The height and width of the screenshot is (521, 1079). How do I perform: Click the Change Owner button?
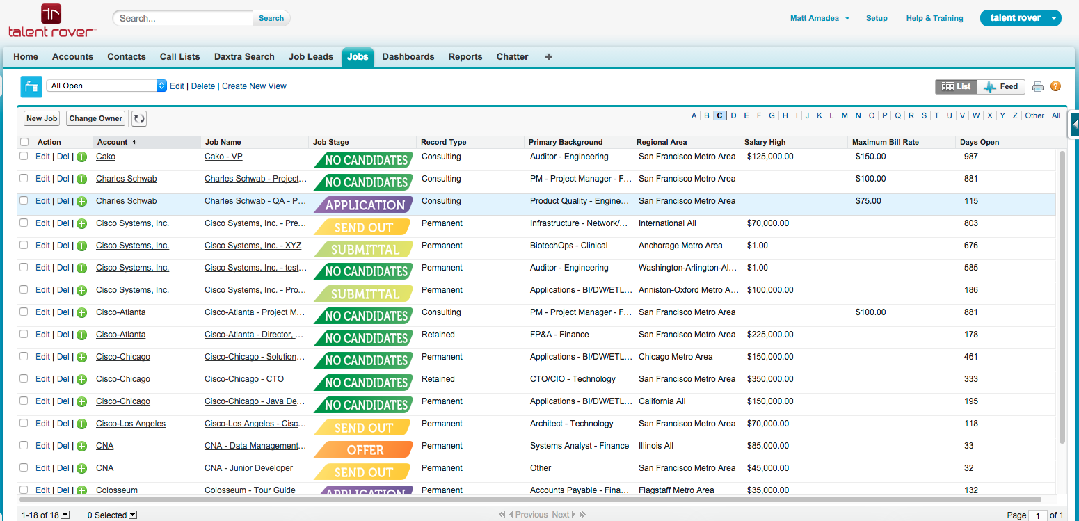coord(96,118)
